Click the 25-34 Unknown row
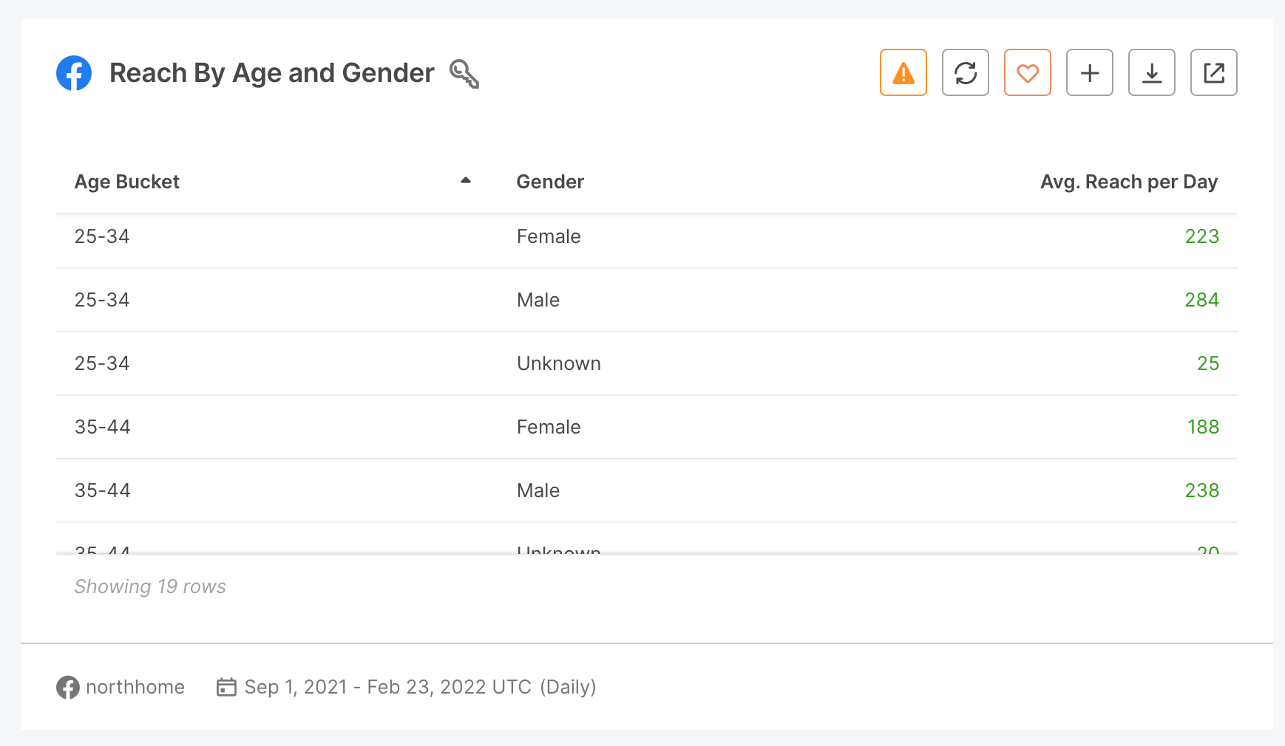The image size is (1285, 746). [646, 363]
